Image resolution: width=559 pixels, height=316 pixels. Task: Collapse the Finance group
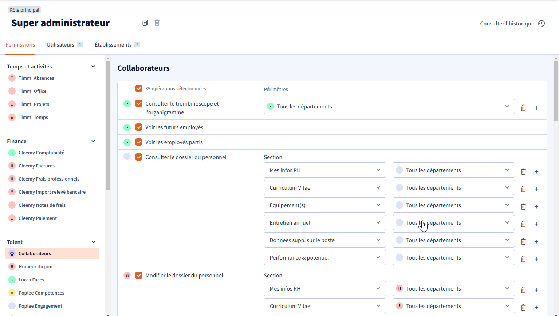click(x=93, y=141)
